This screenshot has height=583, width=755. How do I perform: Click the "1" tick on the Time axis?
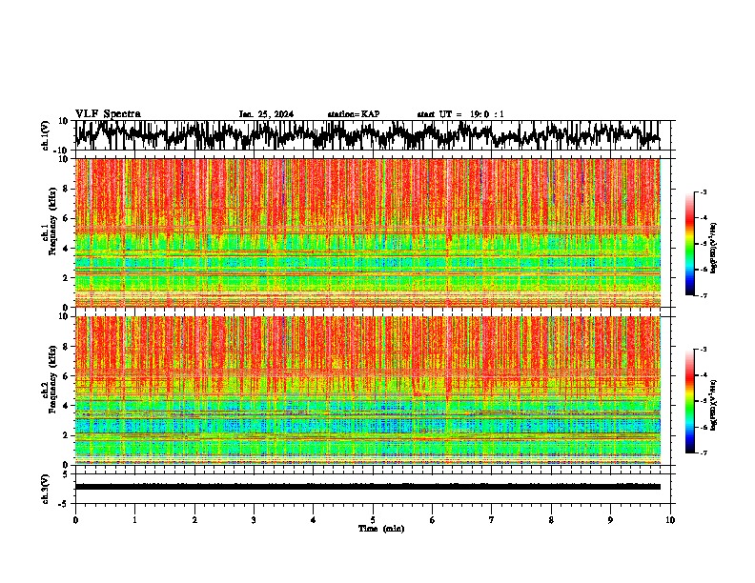click(x=134, y=520)
